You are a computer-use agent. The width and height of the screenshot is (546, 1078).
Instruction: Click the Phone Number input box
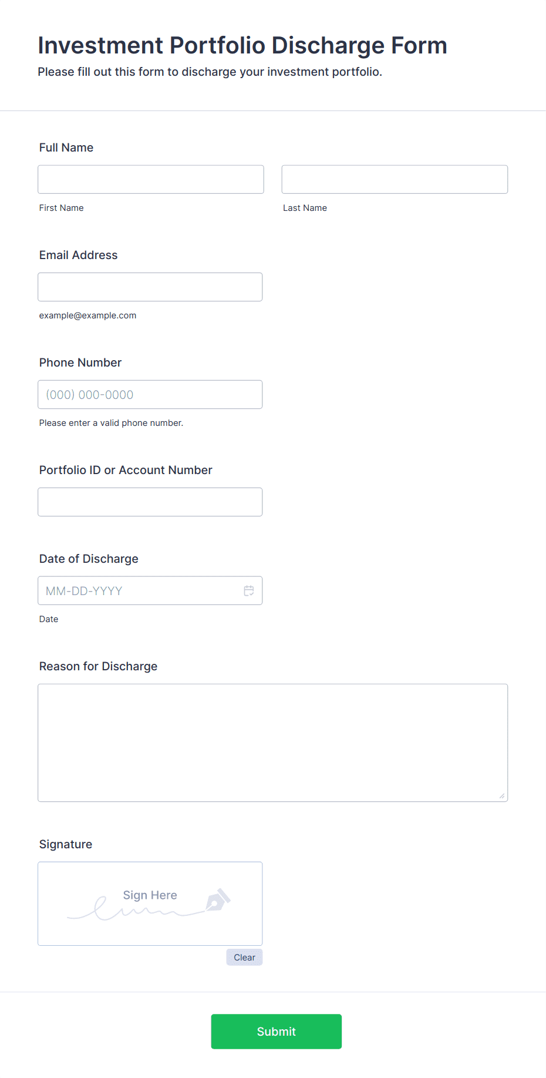point(150,394)
